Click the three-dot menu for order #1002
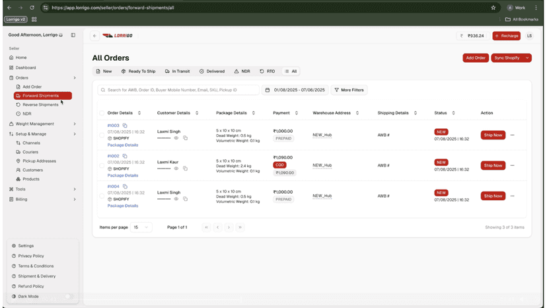The height and width of the screenshot is (308, 547). [512, 165]
